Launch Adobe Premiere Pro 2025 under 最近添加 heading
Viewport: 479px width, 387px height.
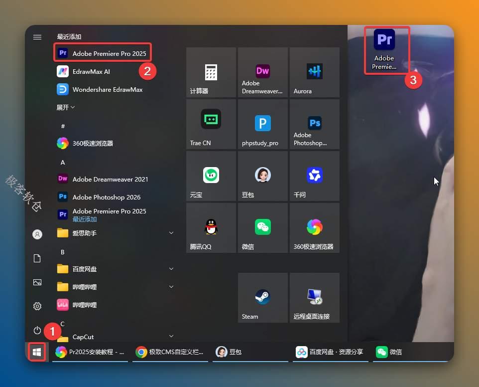click(103, 53)
